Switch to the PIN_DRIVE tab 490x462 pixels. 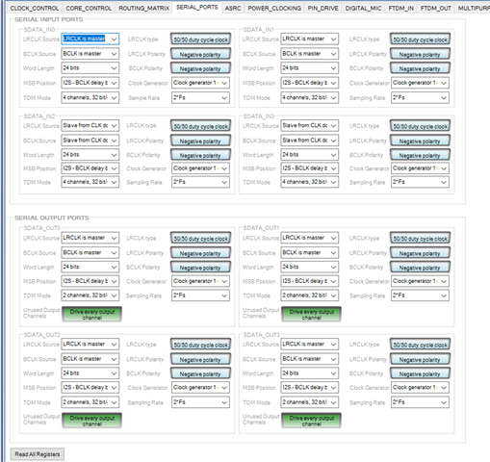coord(322,8)
